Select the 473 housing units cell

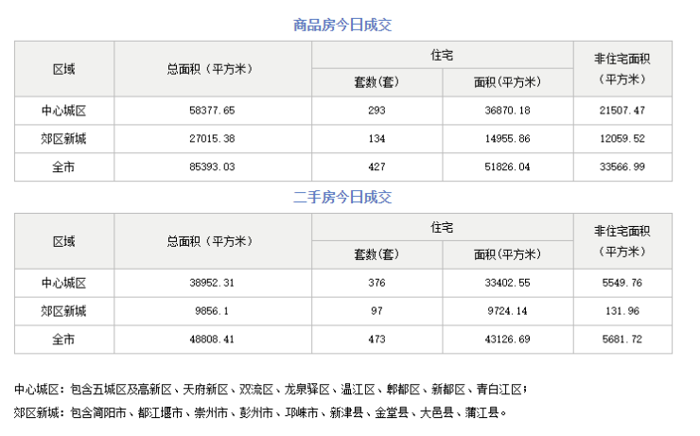[x=376, y=340]
